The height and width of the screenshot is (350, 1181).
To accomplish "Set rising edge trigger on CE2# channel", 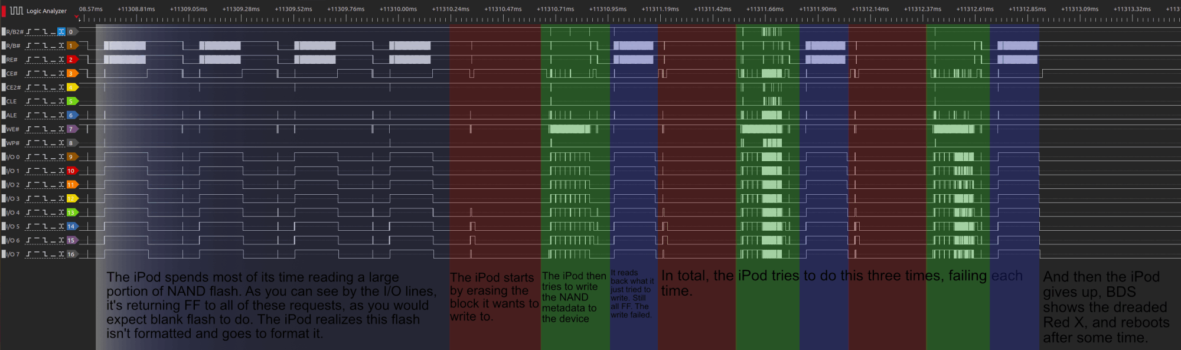I will pyautogui.click(x=29, y=87).
